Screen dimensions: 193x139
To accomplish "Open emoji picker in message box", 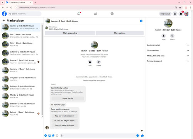I will point(137,136).
